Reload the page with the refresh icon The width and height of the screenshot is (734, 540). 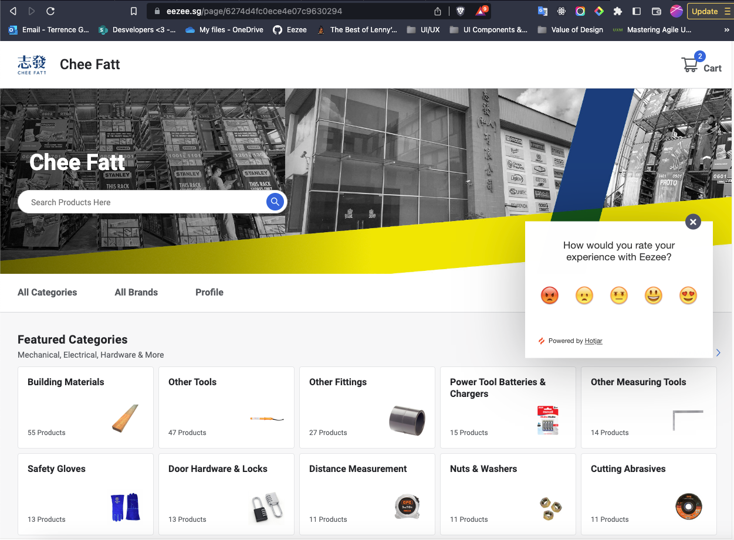(50, 11)
